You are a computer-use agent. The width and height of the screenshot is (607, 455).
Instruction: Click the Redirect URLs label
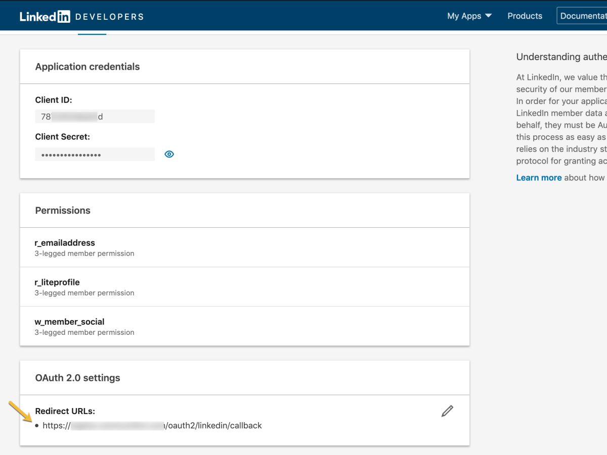point(65,411)
